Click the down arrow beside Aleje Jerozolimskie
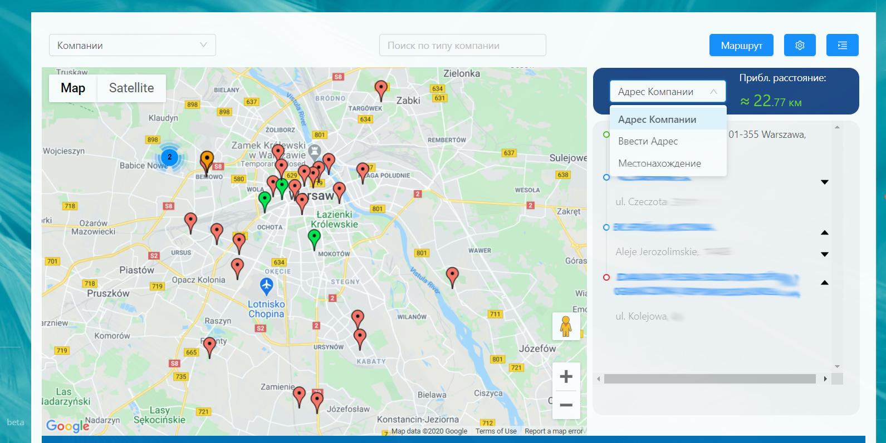886x443 pixels. point(825,254)
